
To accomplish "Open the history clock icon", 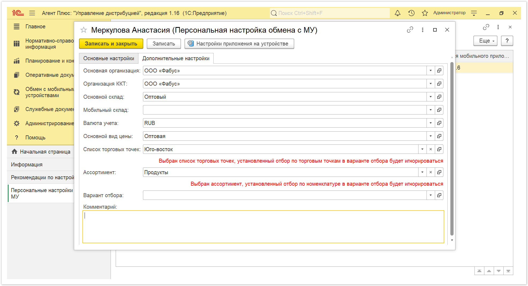I will [x=411, y=13].
